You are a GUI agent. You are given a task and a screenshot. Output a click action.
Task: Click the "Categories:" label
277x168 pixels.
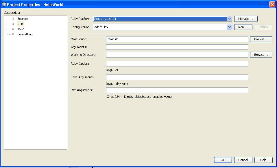pyautogui.click(x=12, y=13)
